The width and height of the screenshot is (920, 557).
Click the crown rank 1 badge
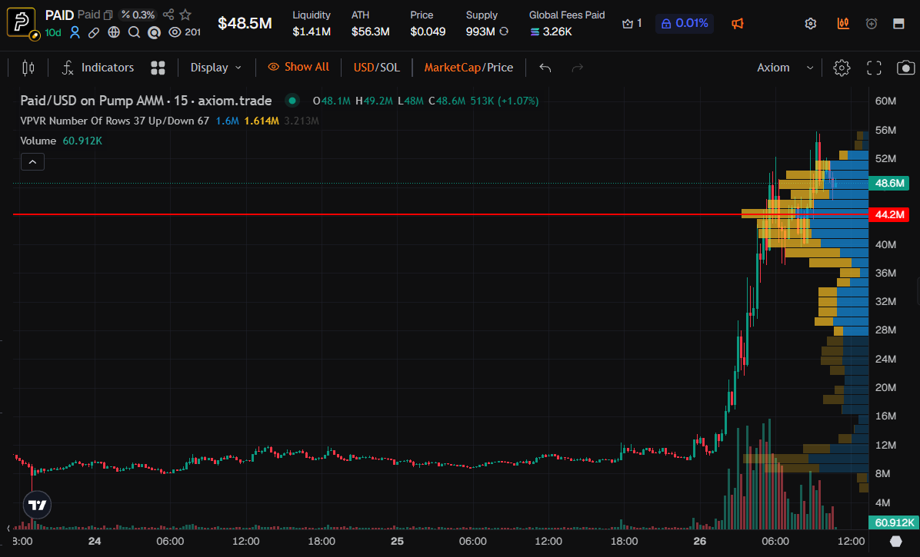click(x=632, y=23)
